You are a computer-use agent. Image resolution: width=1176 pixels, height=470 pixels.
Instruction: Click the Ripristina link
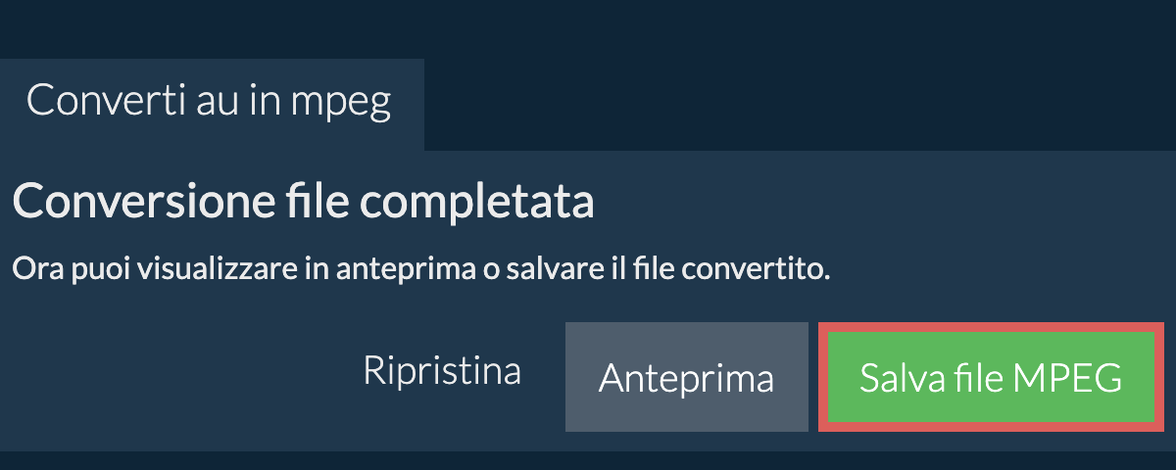pyautogui.click(x=442, y=372)
